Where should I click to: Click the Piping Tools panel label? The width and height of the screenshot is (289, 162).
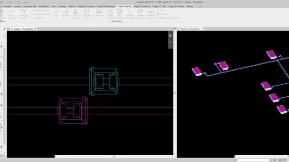117,21
